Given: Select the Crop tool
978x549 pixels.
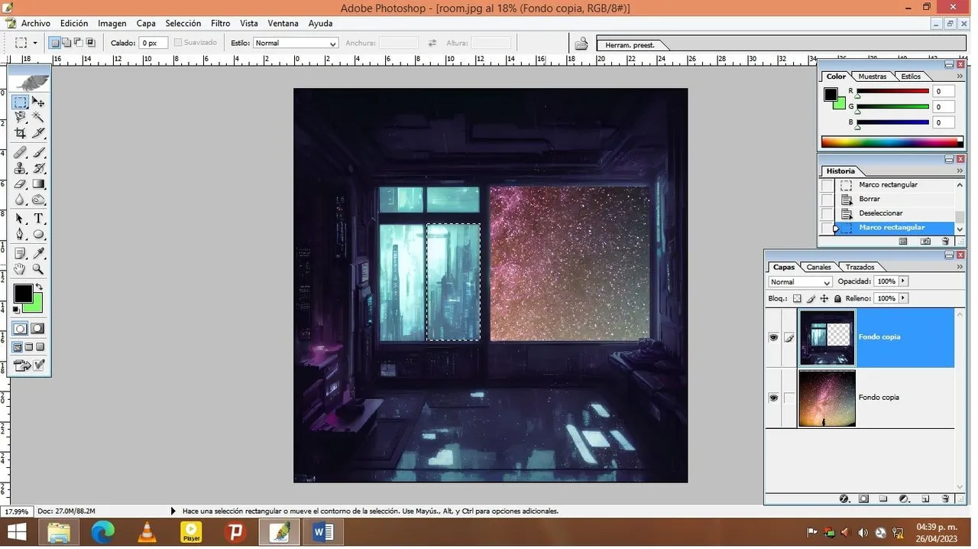Looking at the screenshot, I should 20,133.
